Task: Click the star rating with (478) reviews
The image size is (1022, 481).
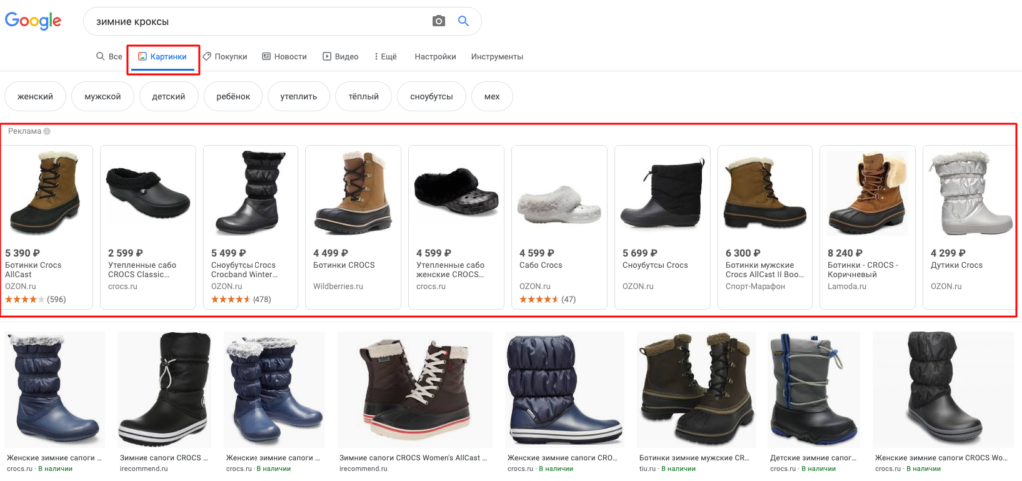Action: point(242,299)
